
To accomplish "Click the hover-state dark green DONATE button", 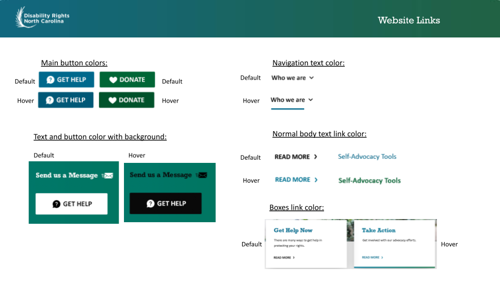I will click(x=127, y=100).
